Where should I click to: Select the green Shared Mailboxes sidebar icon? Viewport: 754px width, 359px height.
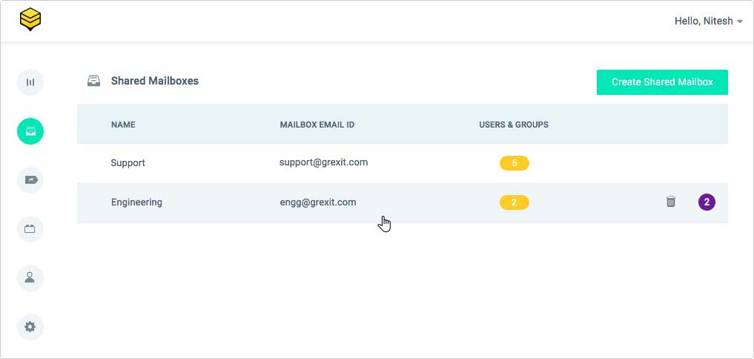(x=30, y=131)
